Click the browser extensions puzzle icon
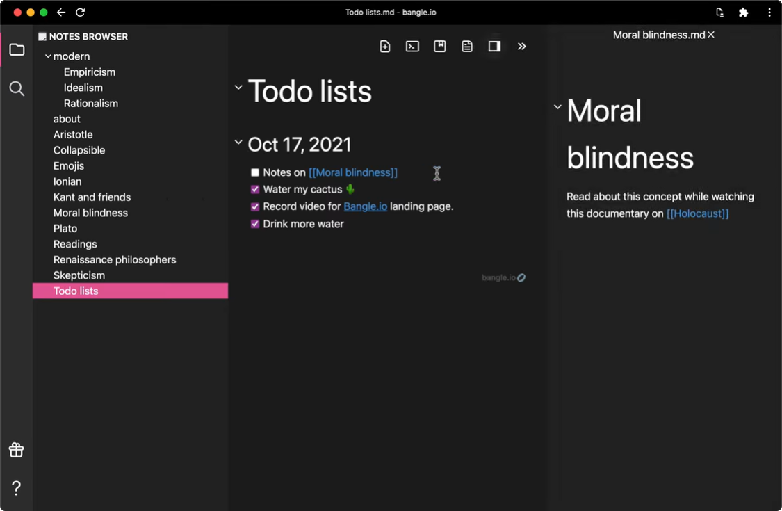This screenshot has width=782, height=511. pyautogui.click(x=743, y=13)
